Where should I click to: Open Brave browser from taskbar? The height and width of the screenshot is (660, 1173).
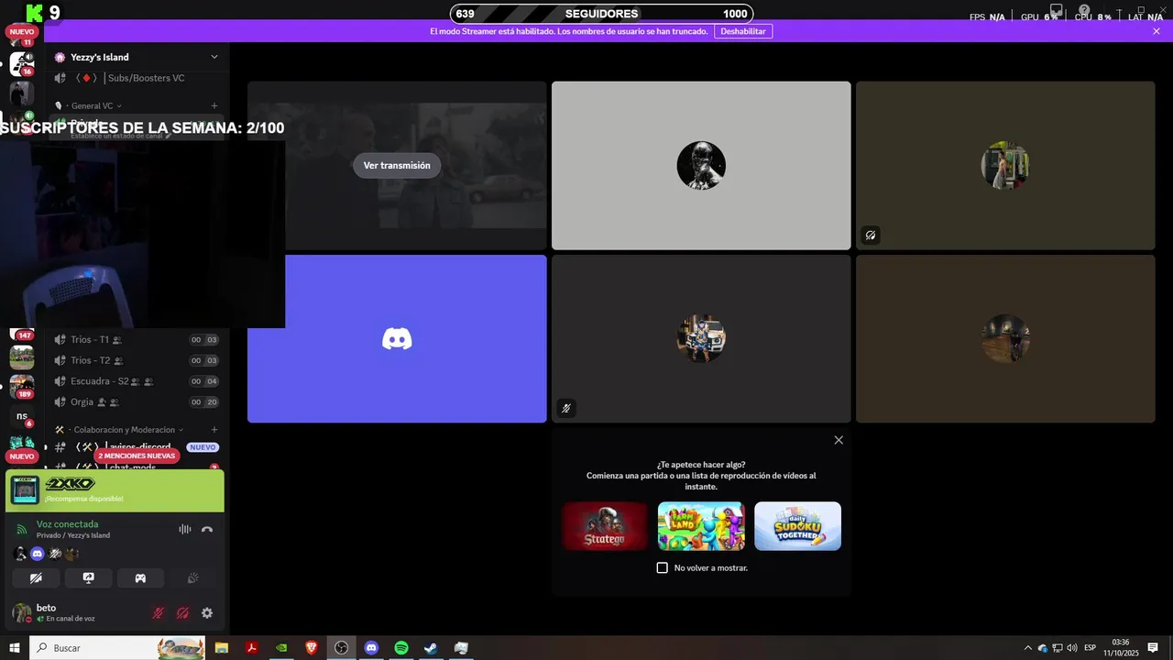(x=312, y=648)
